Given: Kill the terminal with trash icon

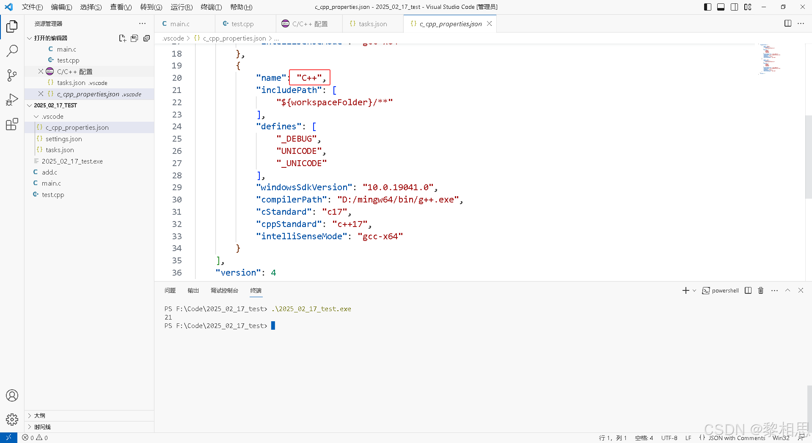Looking at the screenshot, I should 761,290.
